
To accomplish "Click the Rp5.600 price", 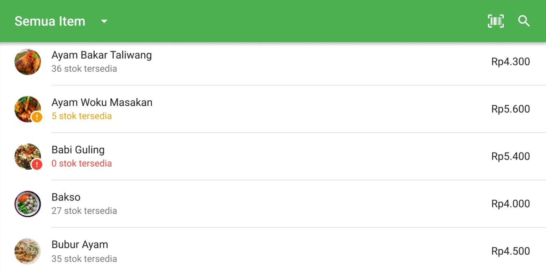I will (510, 109).
